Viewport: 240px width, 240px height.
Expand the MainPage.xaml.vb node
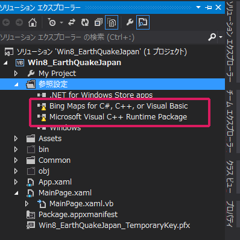pyautogui.click(x=27, y=204)
